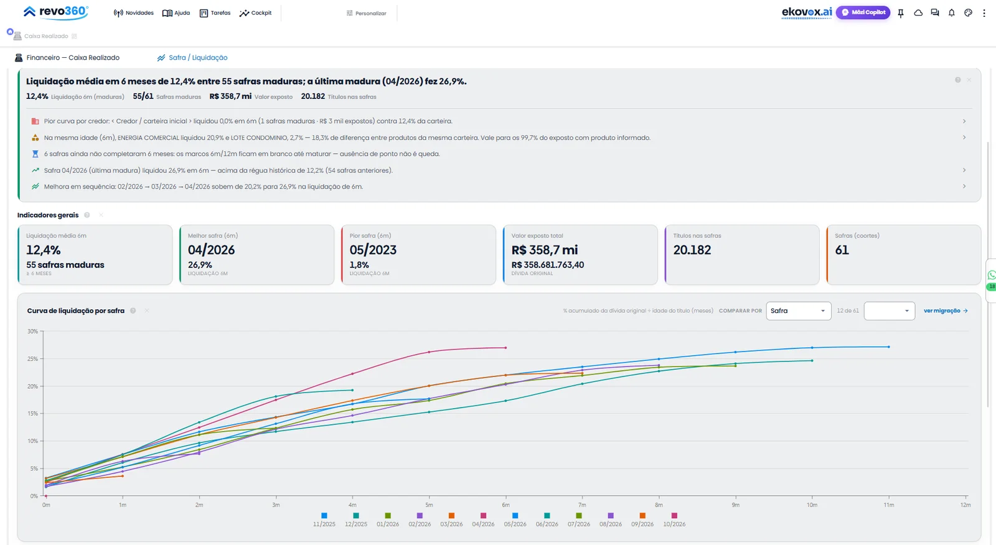Open the theme palette icon
Screen dimensions: 996x545
click(968, 13)
